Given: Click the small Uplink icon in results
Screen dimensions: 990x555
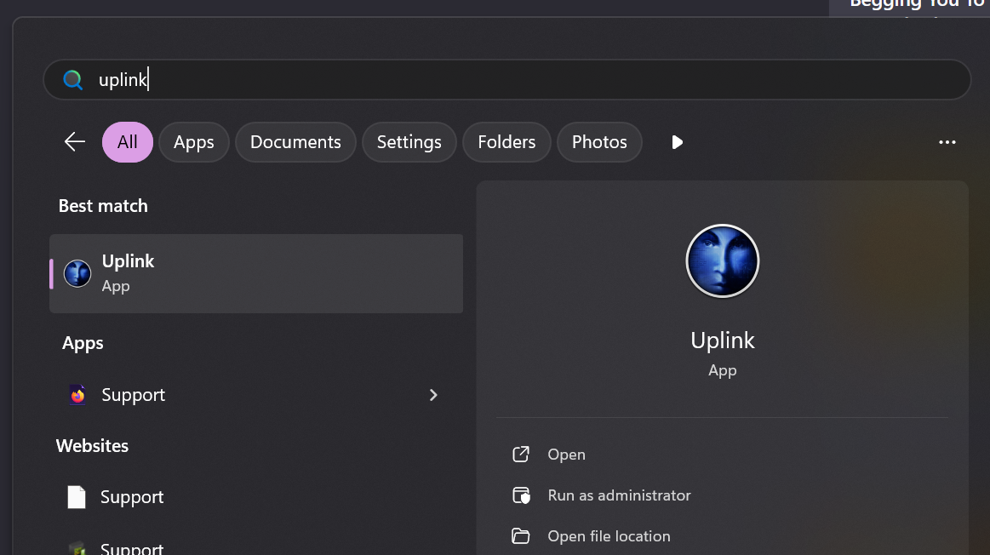Looking at the screenshot, I should [x=77, y=273].
